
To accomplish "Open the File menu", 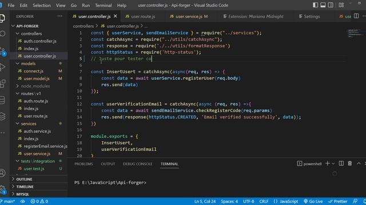I will pyautogui.click(x=11, y=5).
